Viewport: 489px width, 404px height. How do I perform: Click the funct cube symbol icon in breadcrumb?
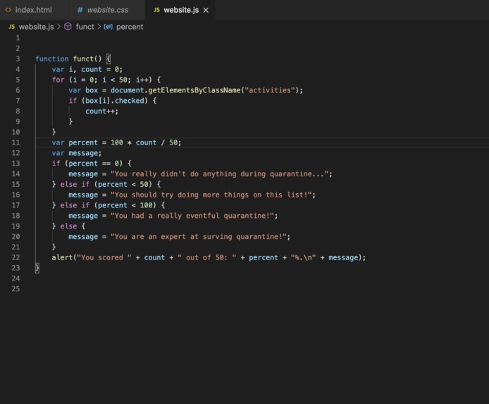68,27
